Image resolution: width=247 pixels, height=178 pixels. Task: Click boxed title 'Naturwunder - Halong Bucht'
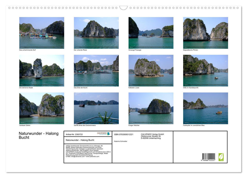point(80,140)
